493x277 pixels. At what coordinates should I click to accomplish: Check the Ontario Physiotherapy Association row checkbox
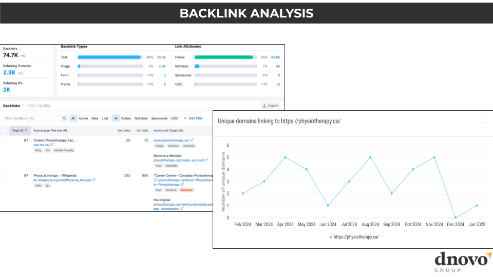click(x=4, y=140)
